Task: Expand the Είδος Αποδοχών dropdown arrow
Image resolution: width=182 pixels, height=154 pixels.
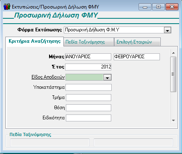Action: 108,77
